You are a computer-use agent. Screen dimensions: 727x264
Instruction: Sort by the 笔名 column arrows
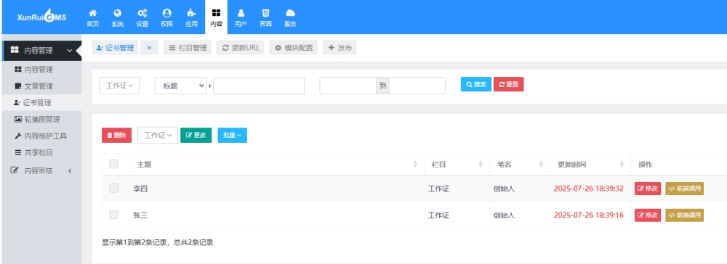tap(541, 165)
